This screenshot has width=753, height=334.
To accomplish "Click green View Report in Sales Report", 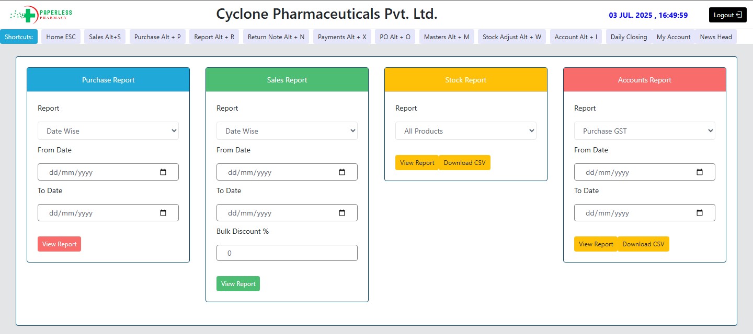I will pos(238,284).
